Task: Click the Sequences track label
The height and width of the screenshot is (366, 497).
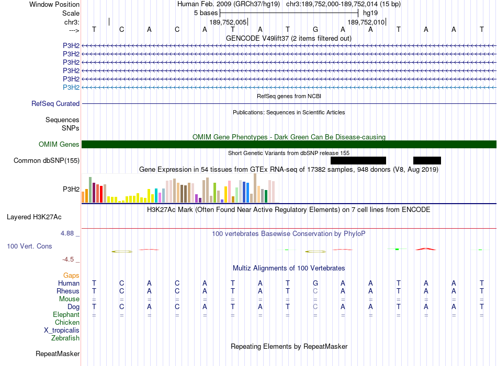Action: pyautogui.click(x=62, y=120)
